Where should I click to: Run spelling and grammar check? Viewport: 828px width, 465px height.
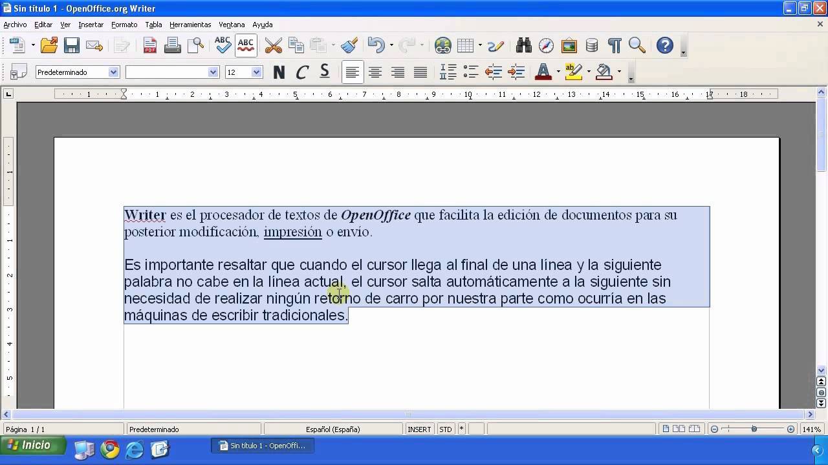223,45
